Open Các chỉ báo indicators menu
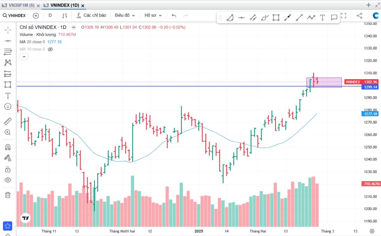This screenshot has height=236, width=381. coord(91,15)
